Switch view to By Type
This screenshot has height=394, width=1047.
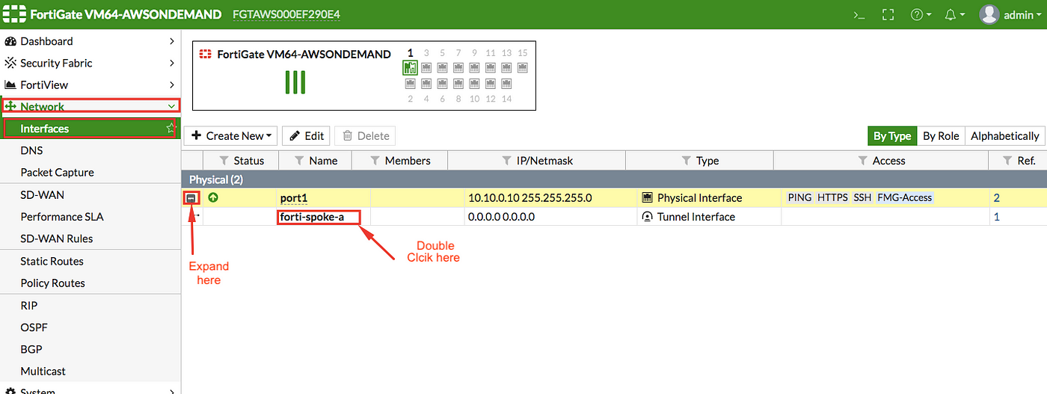(891, 135)
